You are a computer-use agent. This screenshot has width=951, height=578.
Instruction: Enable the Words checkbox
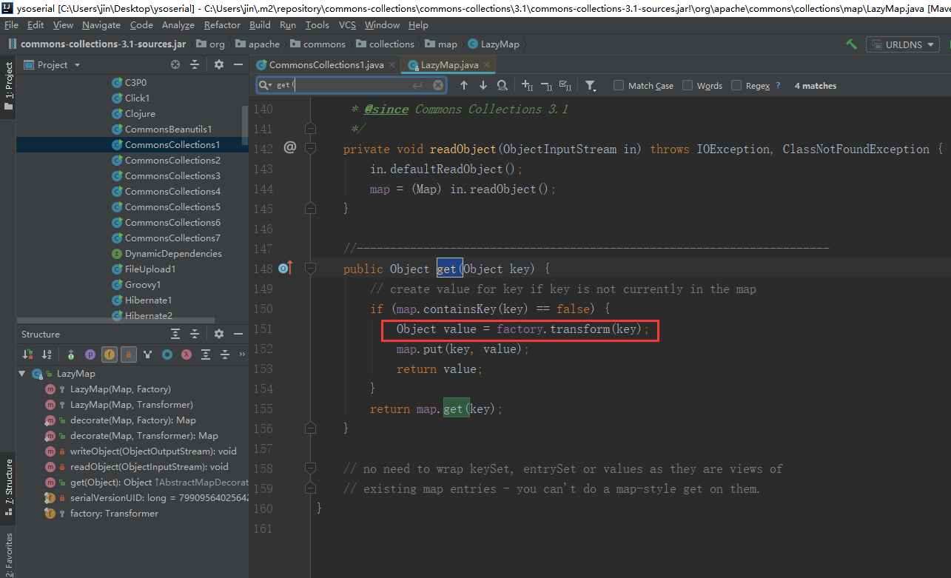(x=688, y=85)
